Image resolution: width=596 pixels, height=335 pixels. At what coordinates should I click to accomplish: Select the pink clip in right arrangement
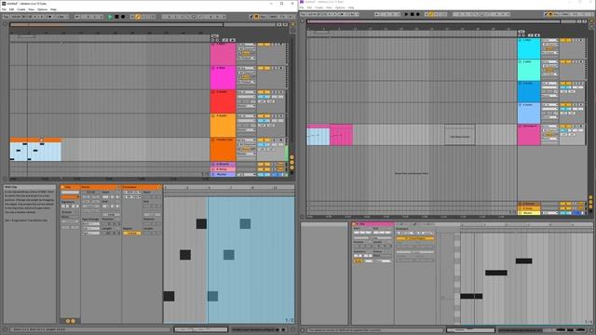click(342, 135)
